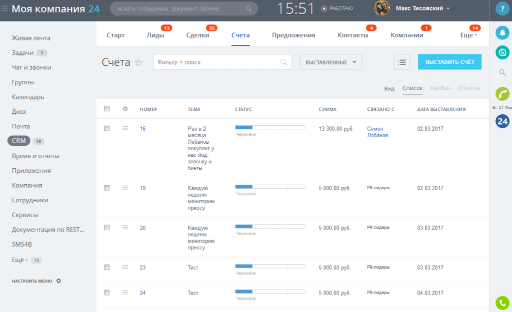This screenshot has width=512, height=312.
Task: Open the Макс Тисовский user menu
Action: 422,8
